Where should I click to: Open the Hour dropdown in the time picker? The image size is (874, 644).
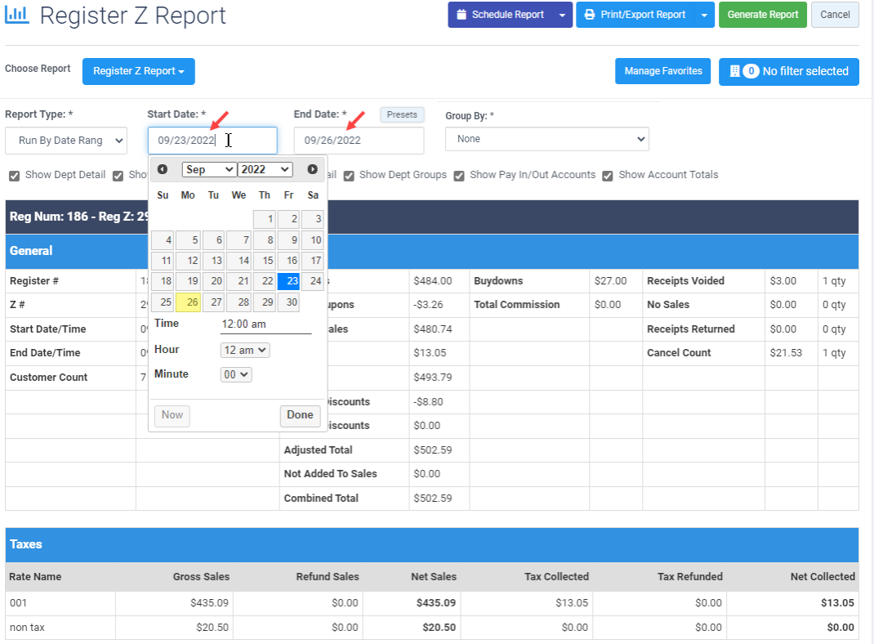click(244, 350)
